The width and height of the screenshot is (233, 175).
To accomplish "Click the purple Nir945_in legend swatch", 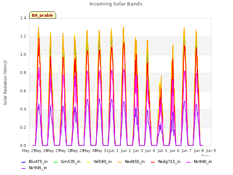I will (x=24, y=168).
